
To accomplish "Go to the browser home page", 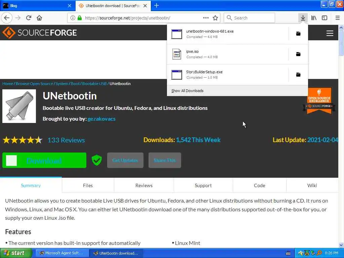I will click(x=39, y=18).
